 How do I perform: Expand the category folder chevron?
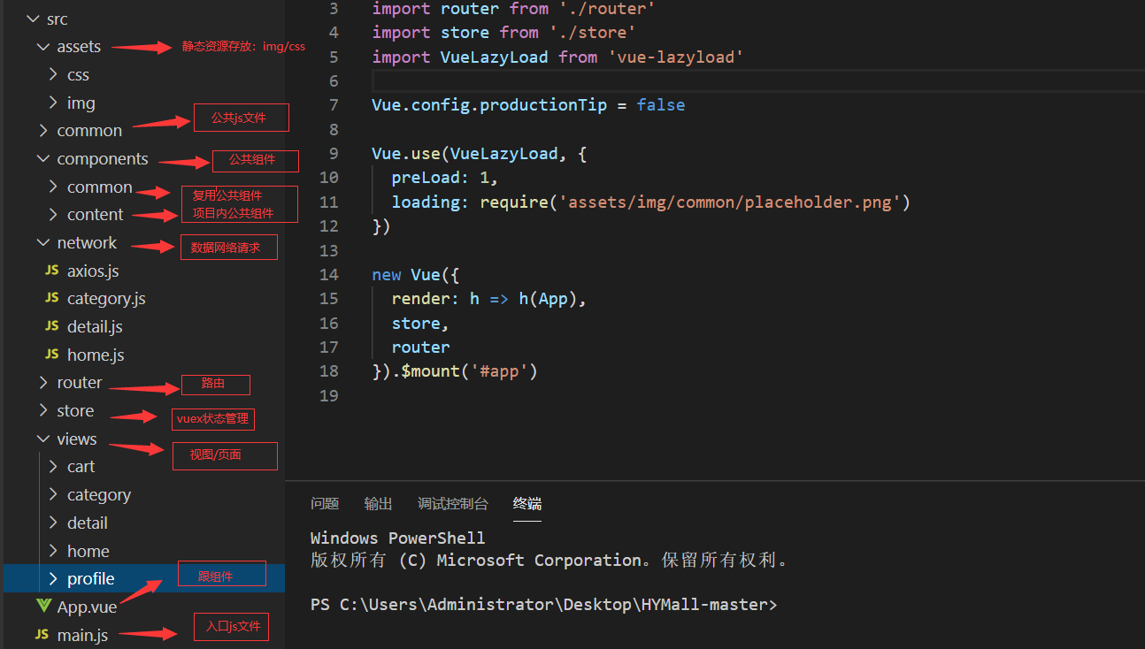(54, 495)
